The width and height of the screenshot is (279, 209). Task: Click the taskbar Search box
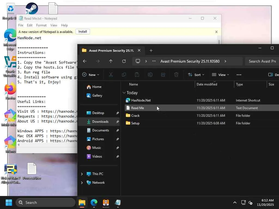click(46, 202)
